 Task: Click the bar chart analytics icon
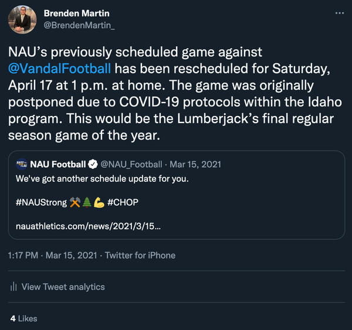13,287
